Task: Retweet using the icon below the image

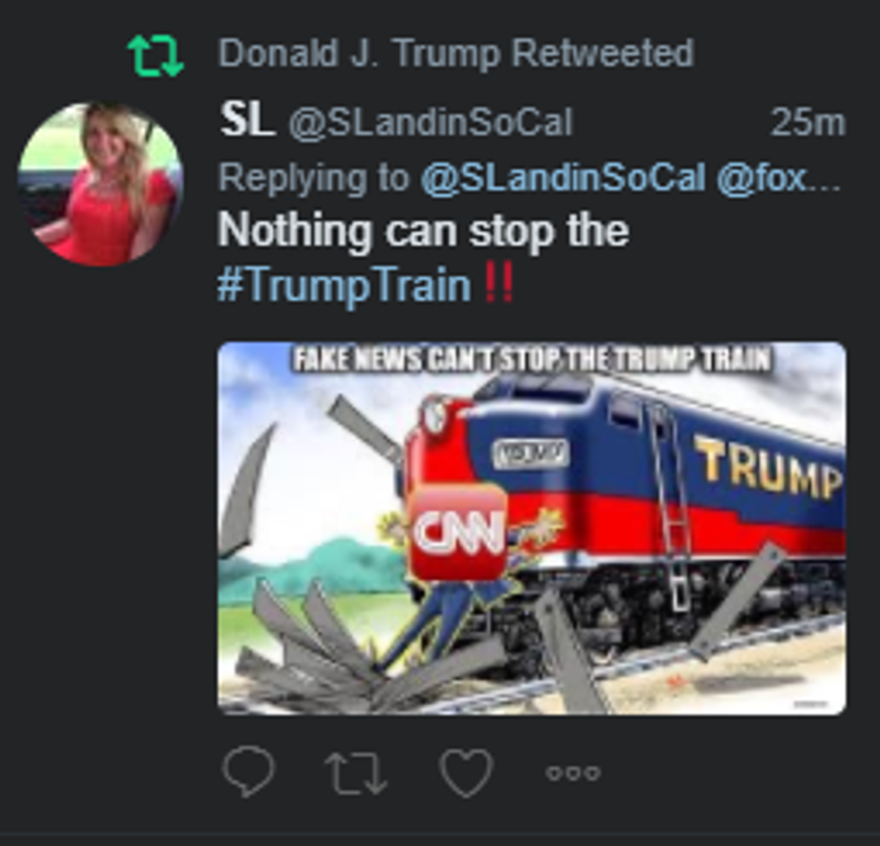Action: pyautogui.click(x=356, y=772)
